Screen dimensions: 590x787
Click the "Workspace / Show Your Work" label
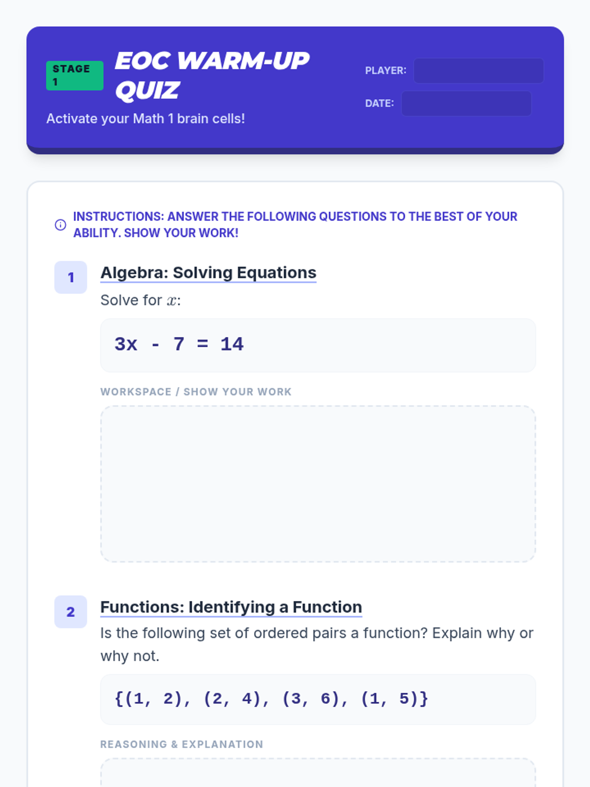tap(196, 392)
